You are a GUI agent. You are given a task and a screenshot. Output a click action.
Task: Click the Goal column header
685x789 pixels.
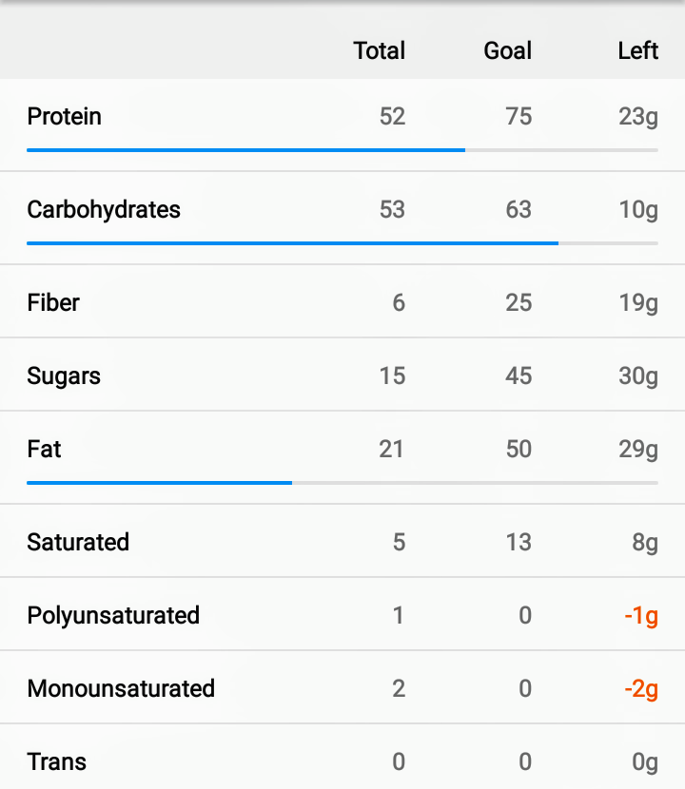508,50
